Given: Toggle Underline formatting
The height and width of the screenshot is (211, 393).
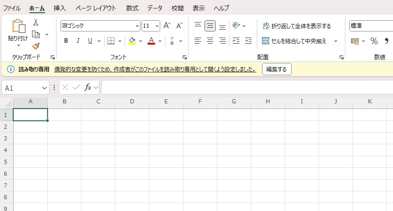Looking at the screenshot, I should point(90,40).
